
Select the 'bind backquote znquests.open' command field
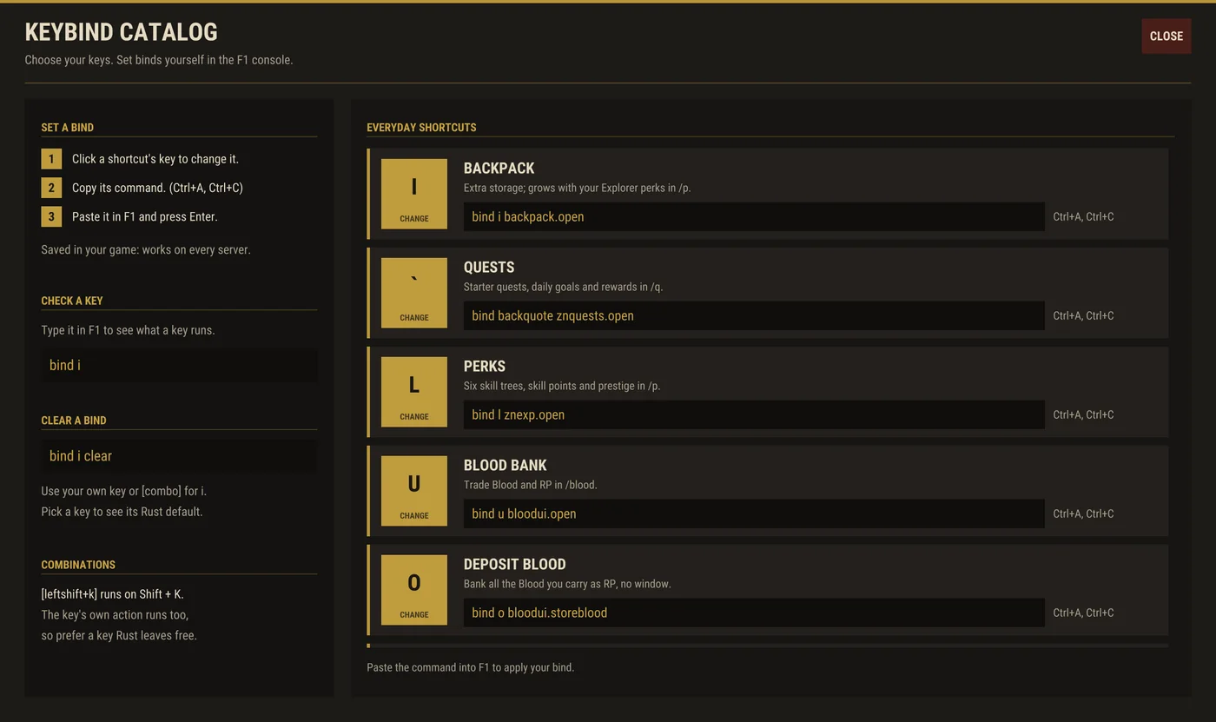pos(754,316)
